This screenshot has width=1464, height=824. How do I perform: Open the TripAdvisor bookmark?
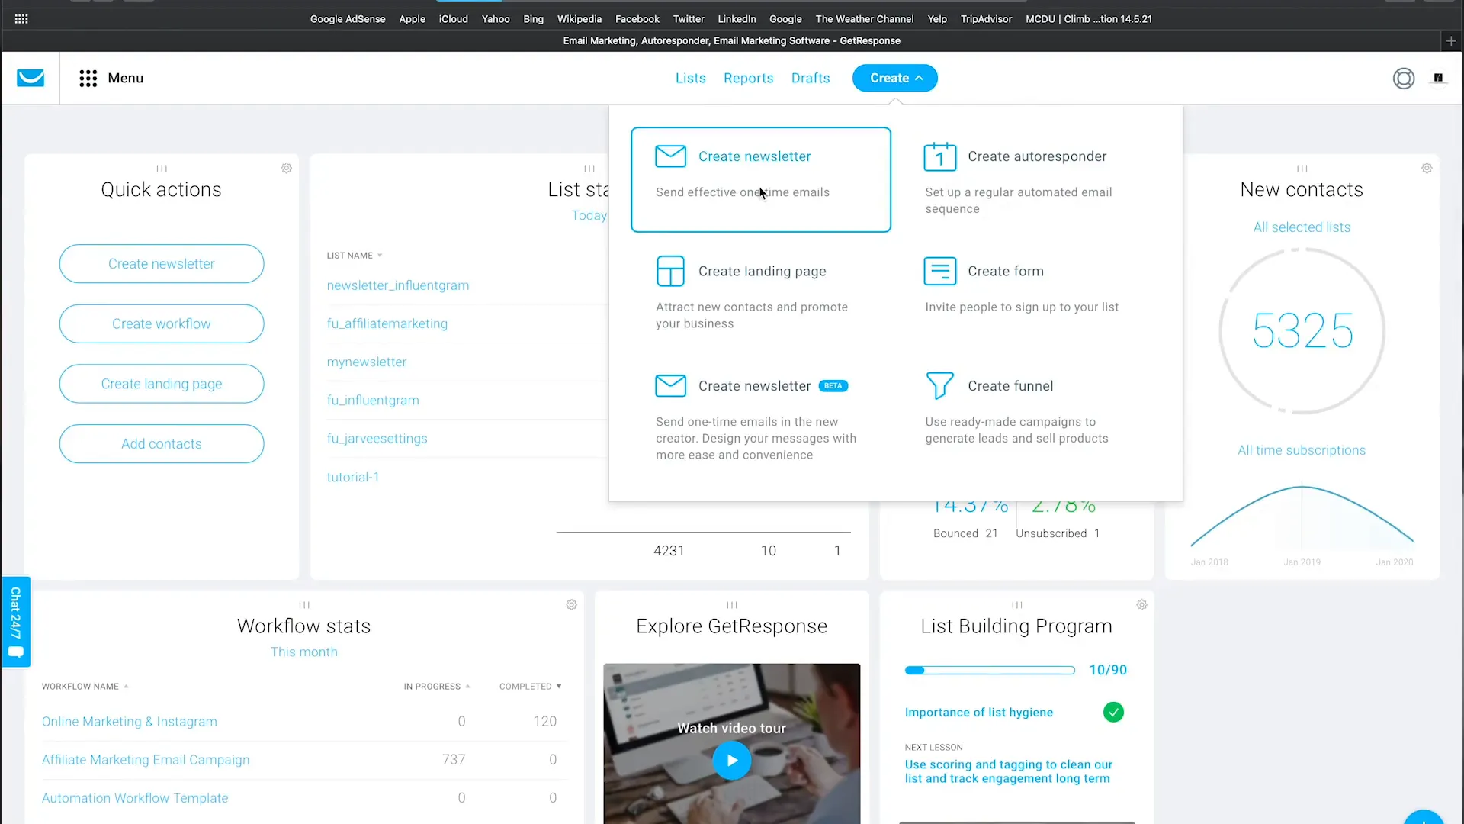pos(986,19)
